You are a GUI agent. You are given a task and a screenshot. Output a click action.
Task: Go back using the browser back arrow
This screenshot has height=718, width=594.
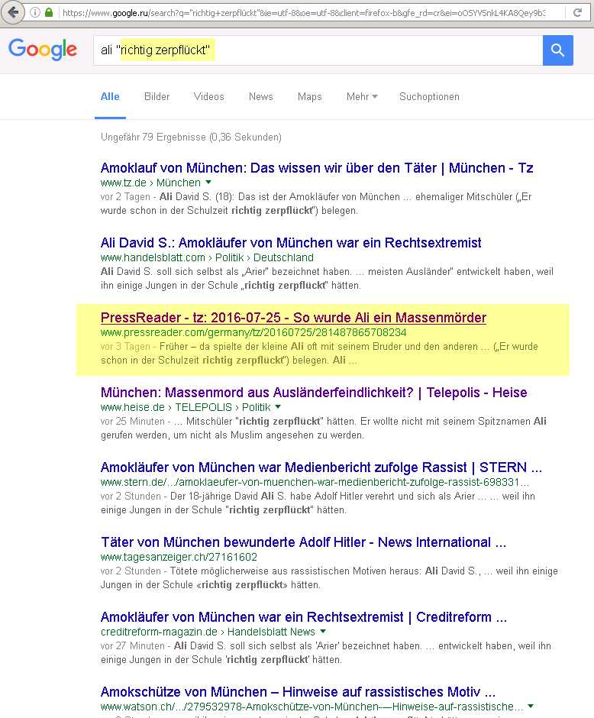[x=12, y=12]
